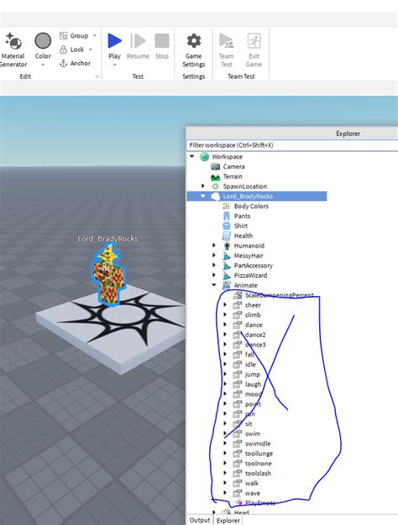Select the Pants icon
This screenshot has width=398, height=525.
(x=227, y=216)
